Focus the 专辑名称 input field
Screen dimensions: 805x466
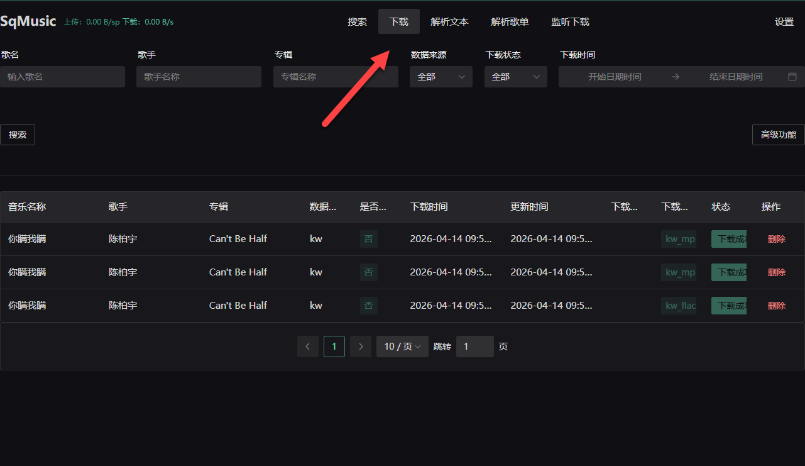[336, 77]
